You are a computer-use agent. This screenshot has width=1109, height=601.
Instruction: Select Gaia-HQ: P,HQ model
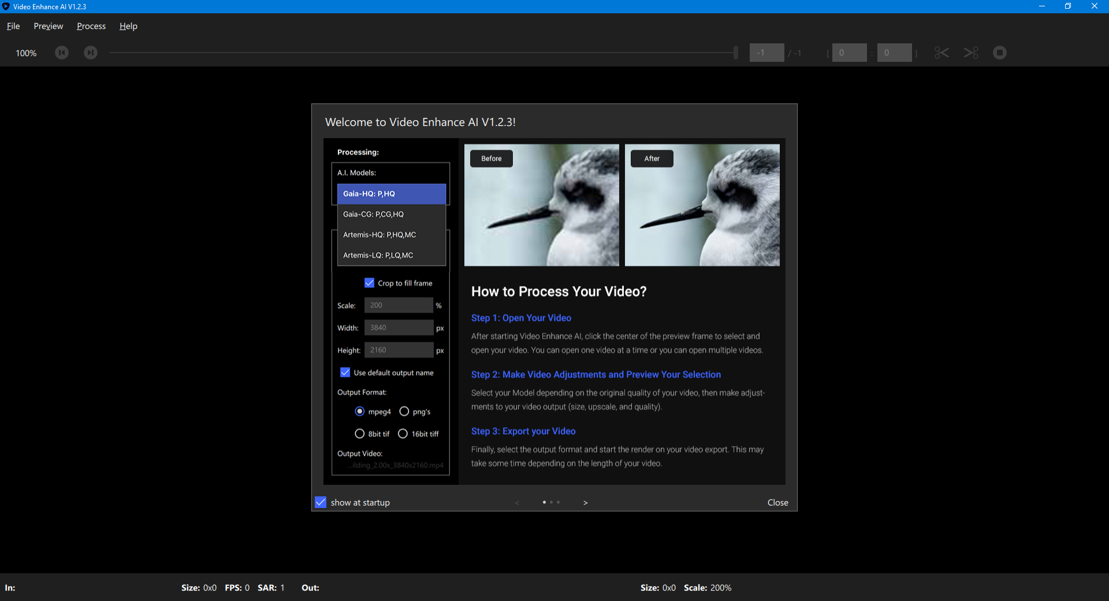(x=392, y=194)
